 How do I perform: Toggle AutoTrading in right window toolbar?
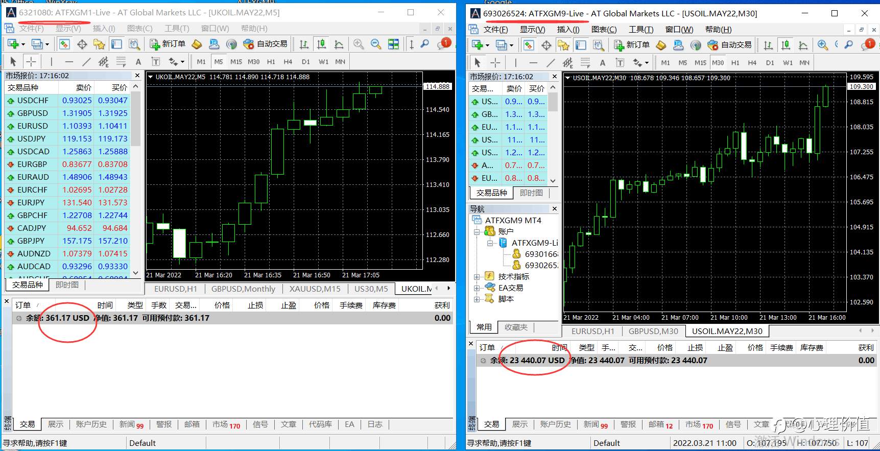pos(729,45)
